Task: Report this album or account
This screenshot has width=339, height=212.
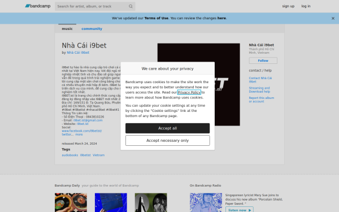Action: [262, 99]
